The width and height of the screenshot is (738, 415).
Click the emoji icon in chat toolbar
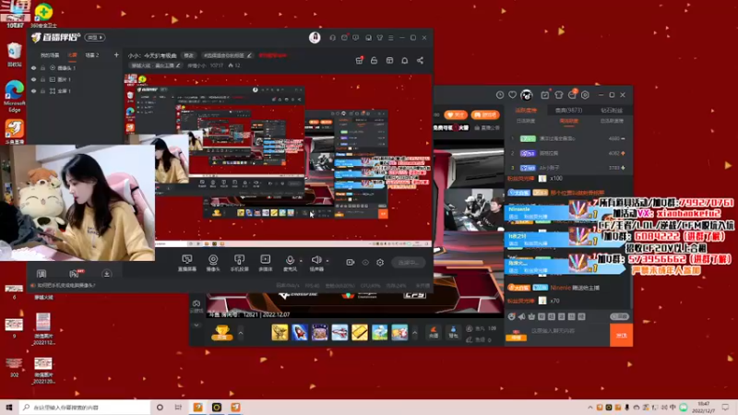512,316
